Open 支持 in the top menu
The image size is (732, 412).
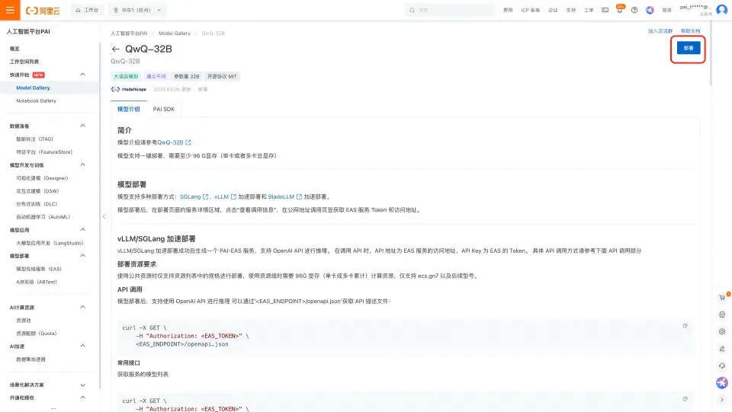pyautogui.click(x=571, y=10)
